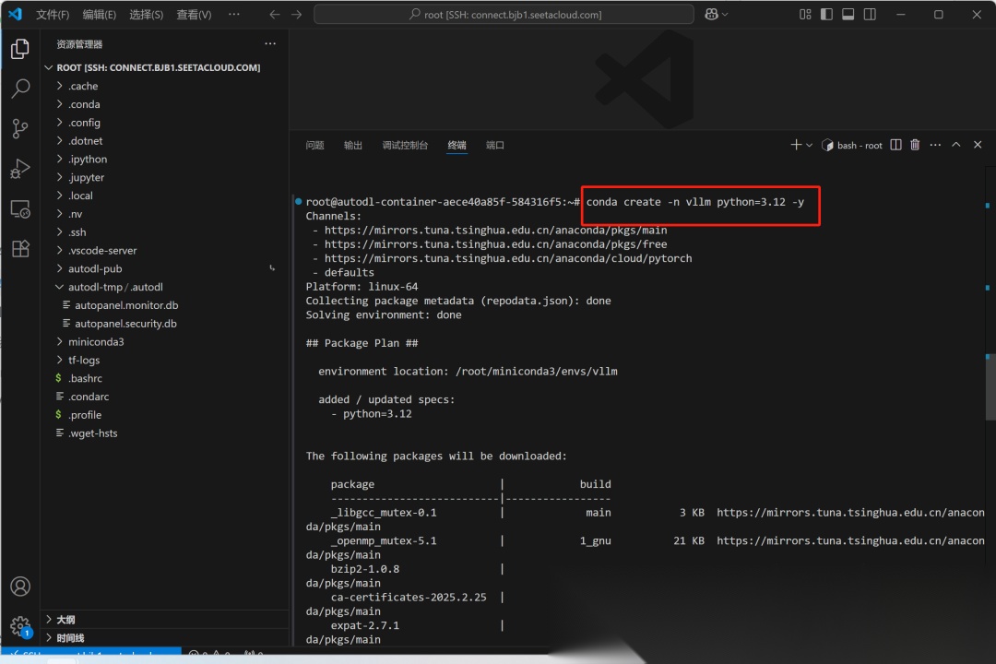Expand the 大纲 outline section
996x664 pixels.
(x=165, y=620)
